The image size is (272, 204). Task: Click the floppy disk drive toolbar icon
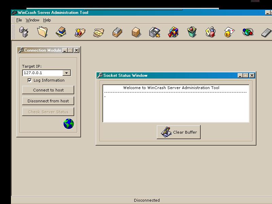click(x=155, y=32)
